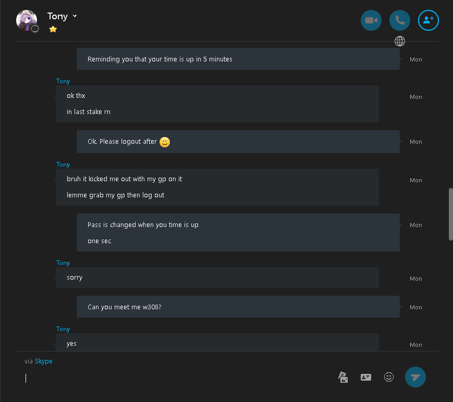Click Tony sender name above "sorry"
The width and height of the screenshot is (453, 402).
(x=63, y=263)
